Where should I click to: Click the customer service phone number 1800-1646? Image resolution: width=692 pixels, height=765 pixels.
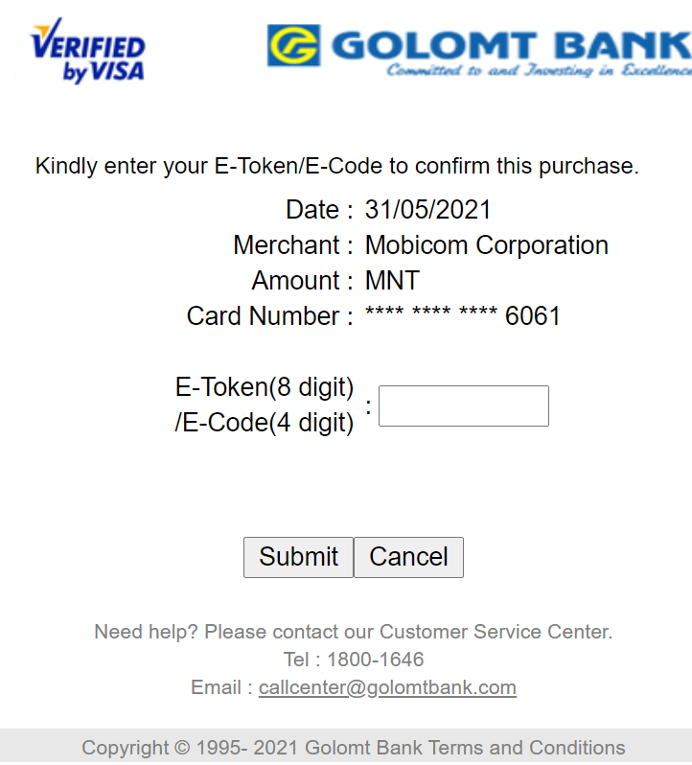376,660
